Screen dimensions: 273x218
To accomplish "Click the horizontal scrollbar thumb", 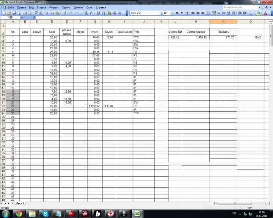I will pyautogui.click(x=235, y=203).
